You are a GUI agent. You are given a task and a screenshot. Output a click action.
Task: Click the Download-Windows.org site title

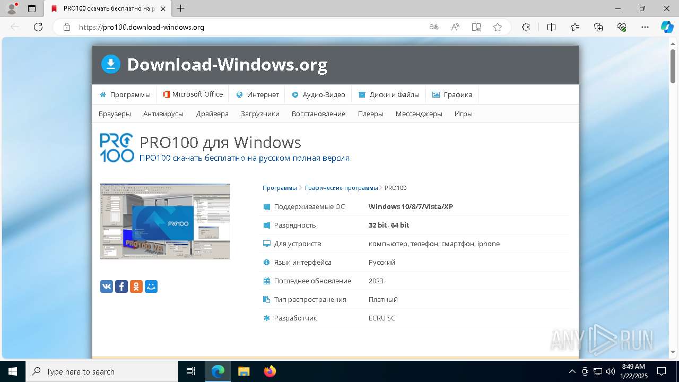pos(227,64)
